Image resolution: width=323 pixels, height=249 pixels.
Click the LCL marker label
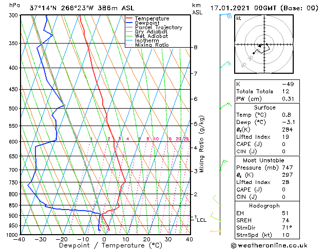point(202,220)
